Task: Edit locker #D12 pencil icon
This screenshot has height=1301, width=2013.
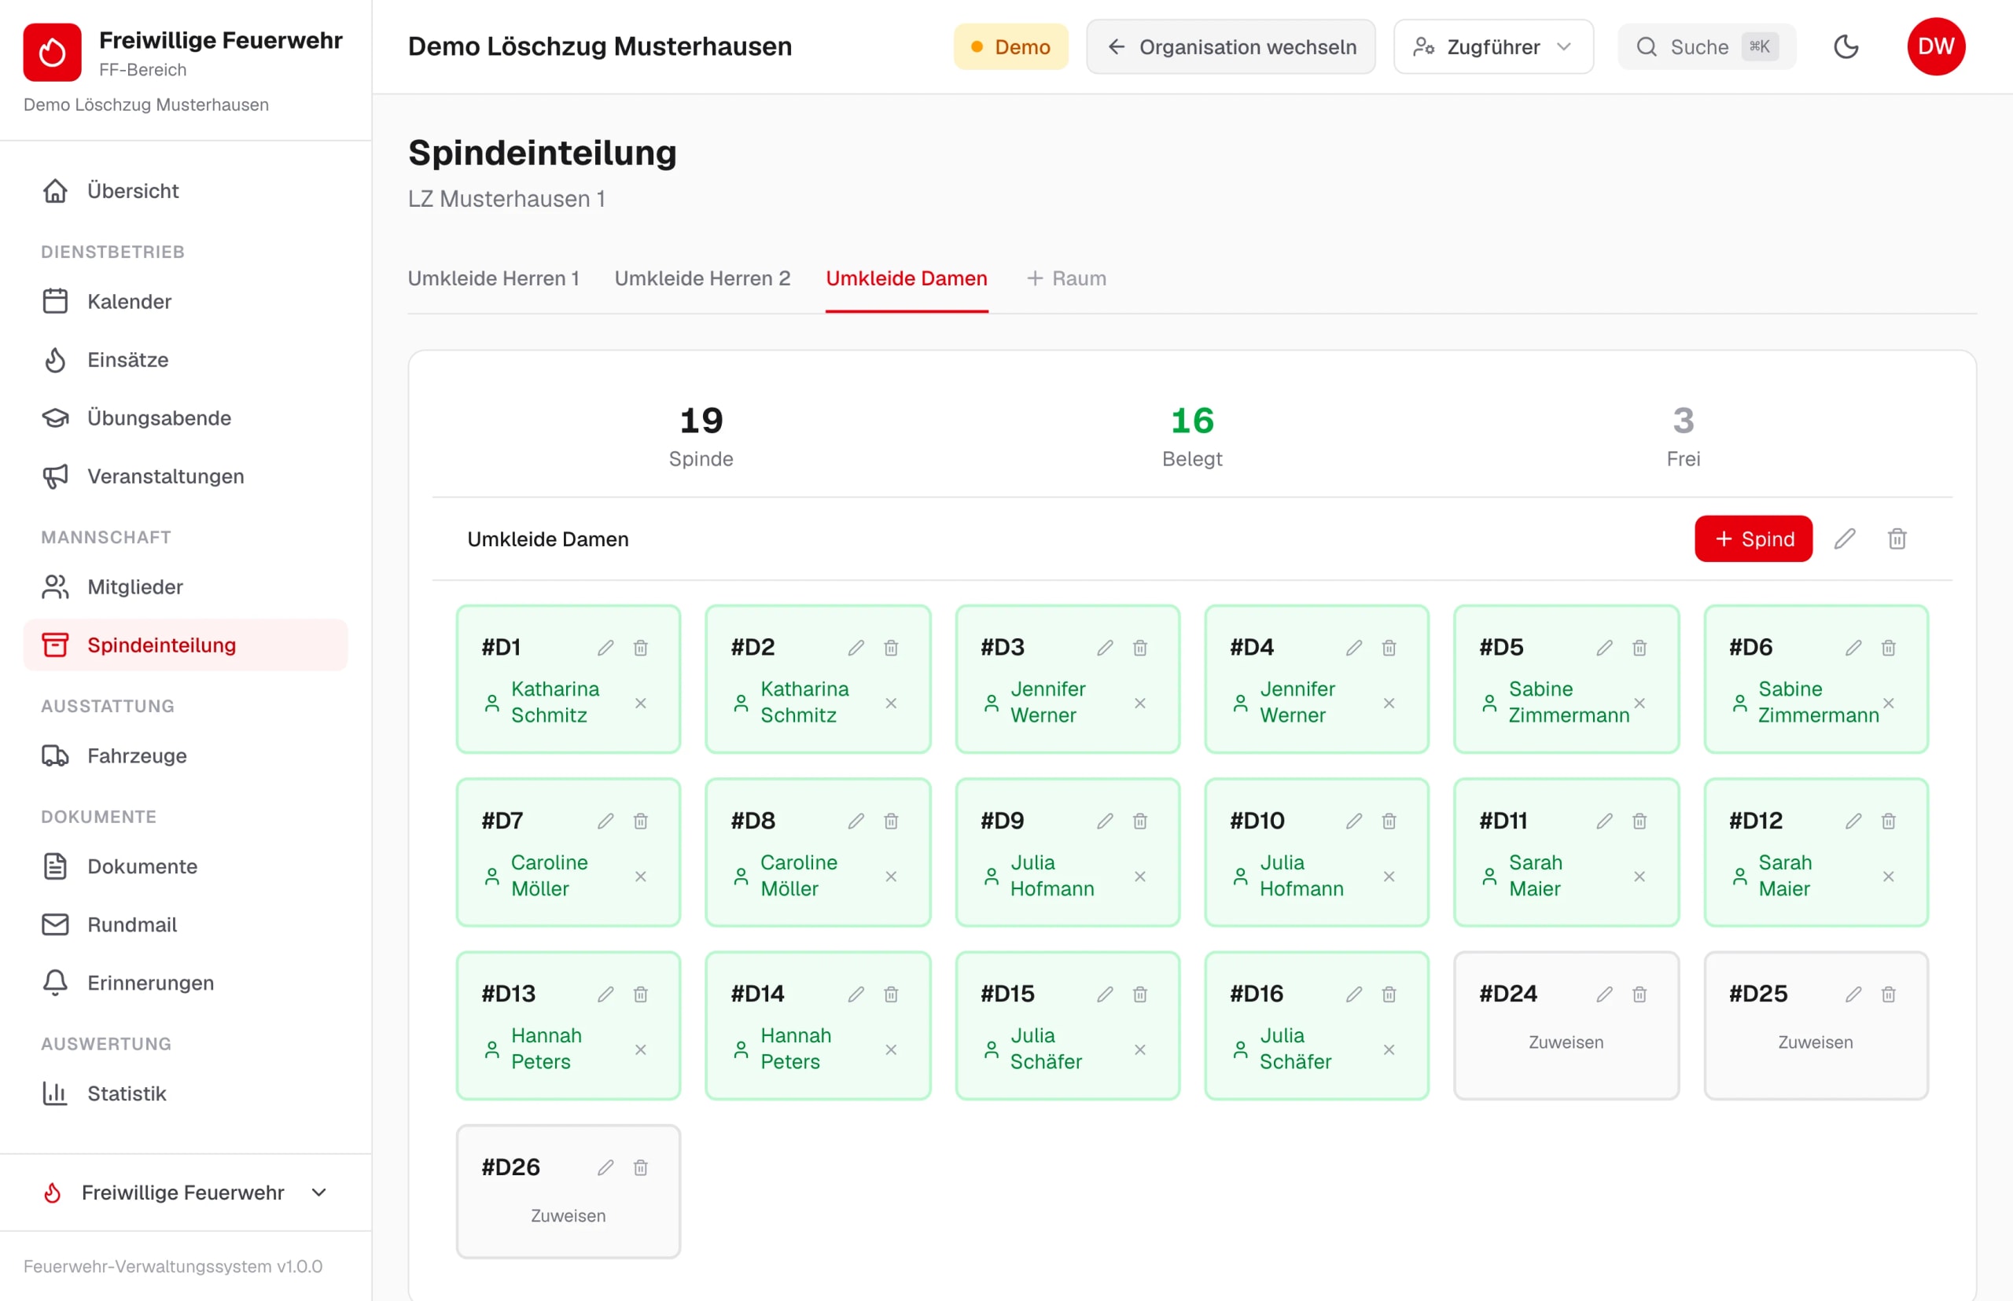Action: [1853, 821]
